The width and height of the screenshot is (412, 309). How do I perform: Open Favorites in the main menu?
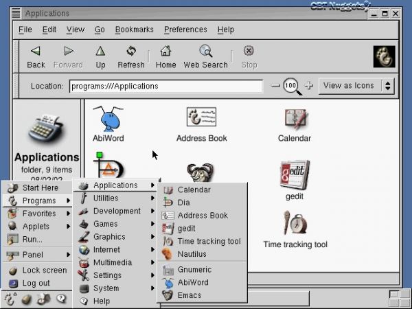pos(37,214)
